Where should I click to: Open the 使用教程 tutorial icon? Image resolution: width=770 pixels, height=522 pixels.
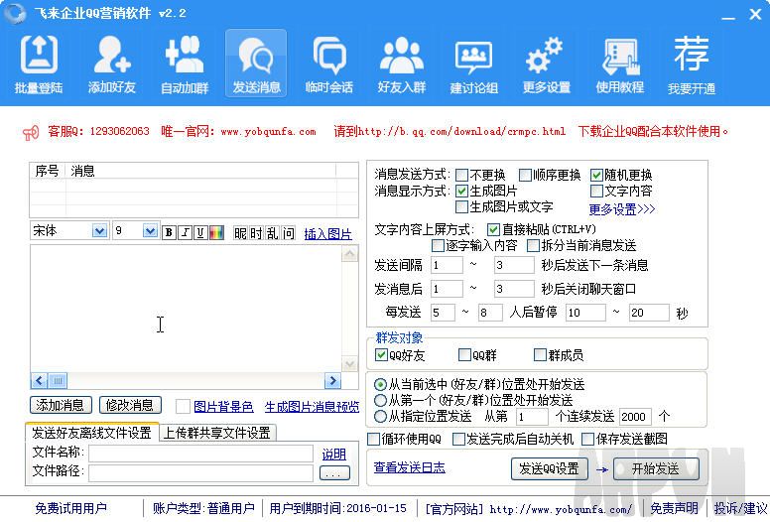[x=620, y=64]
